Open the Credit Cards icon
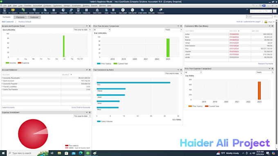This screenshot has height=156, width=278. [x=142, y=11]
